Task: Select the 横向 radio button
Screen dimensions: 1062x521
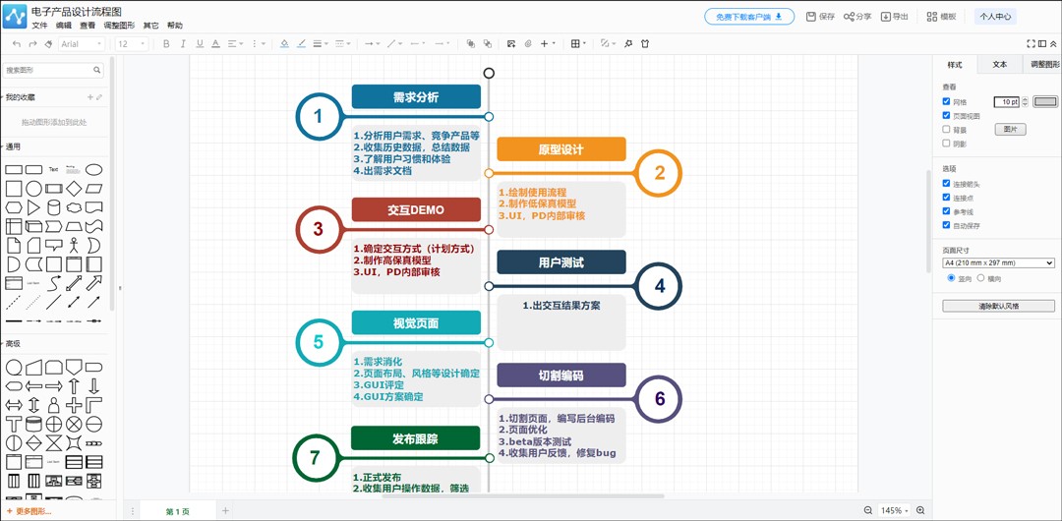Action: (980, 278)
